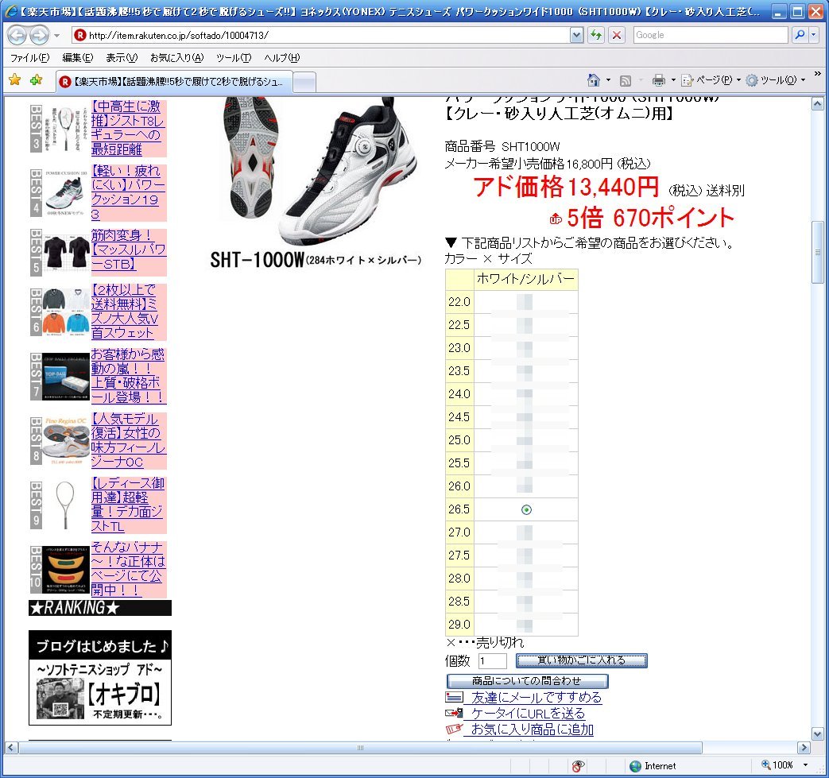Click the 個数 quantity input field

(x=492, y=660)
